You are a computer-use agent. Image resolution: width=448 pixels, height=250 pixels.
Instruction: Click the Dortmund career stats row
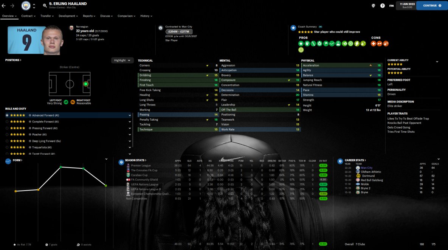392,176
